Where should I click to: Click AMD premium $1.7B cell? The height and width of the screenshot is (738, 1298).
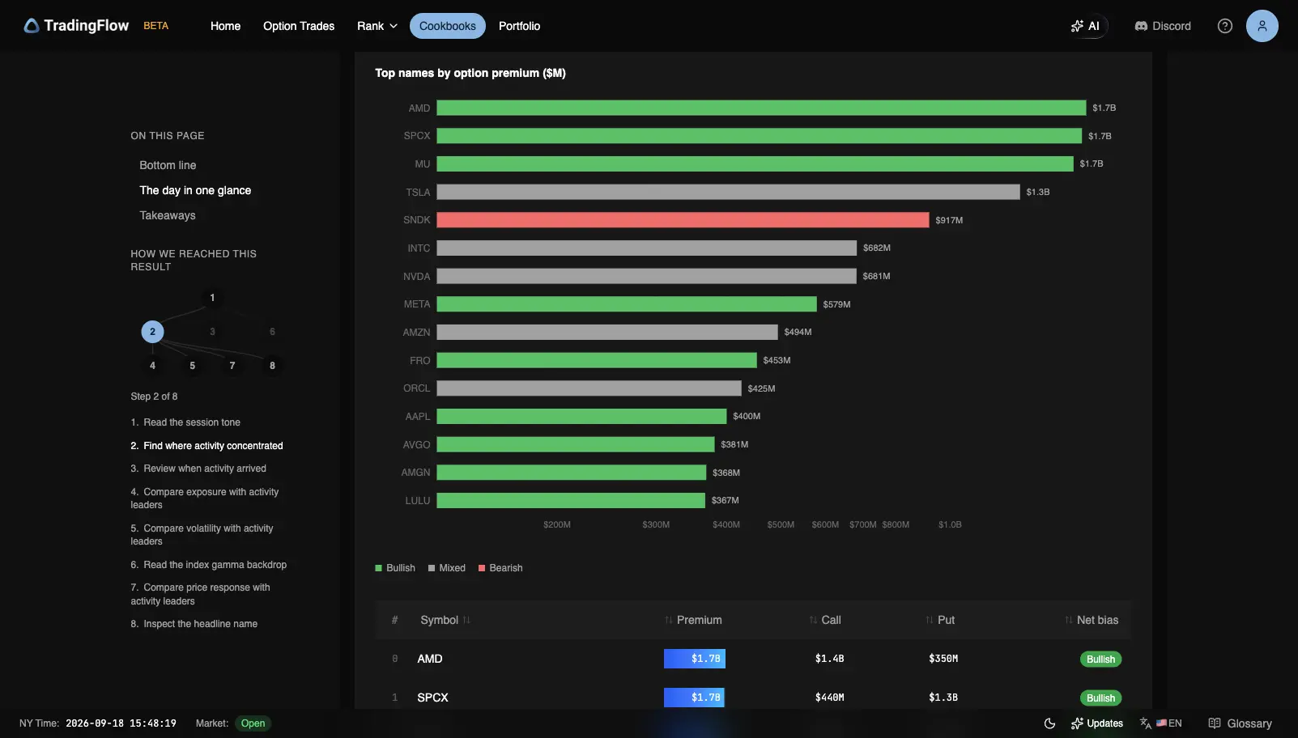point(695,659)
